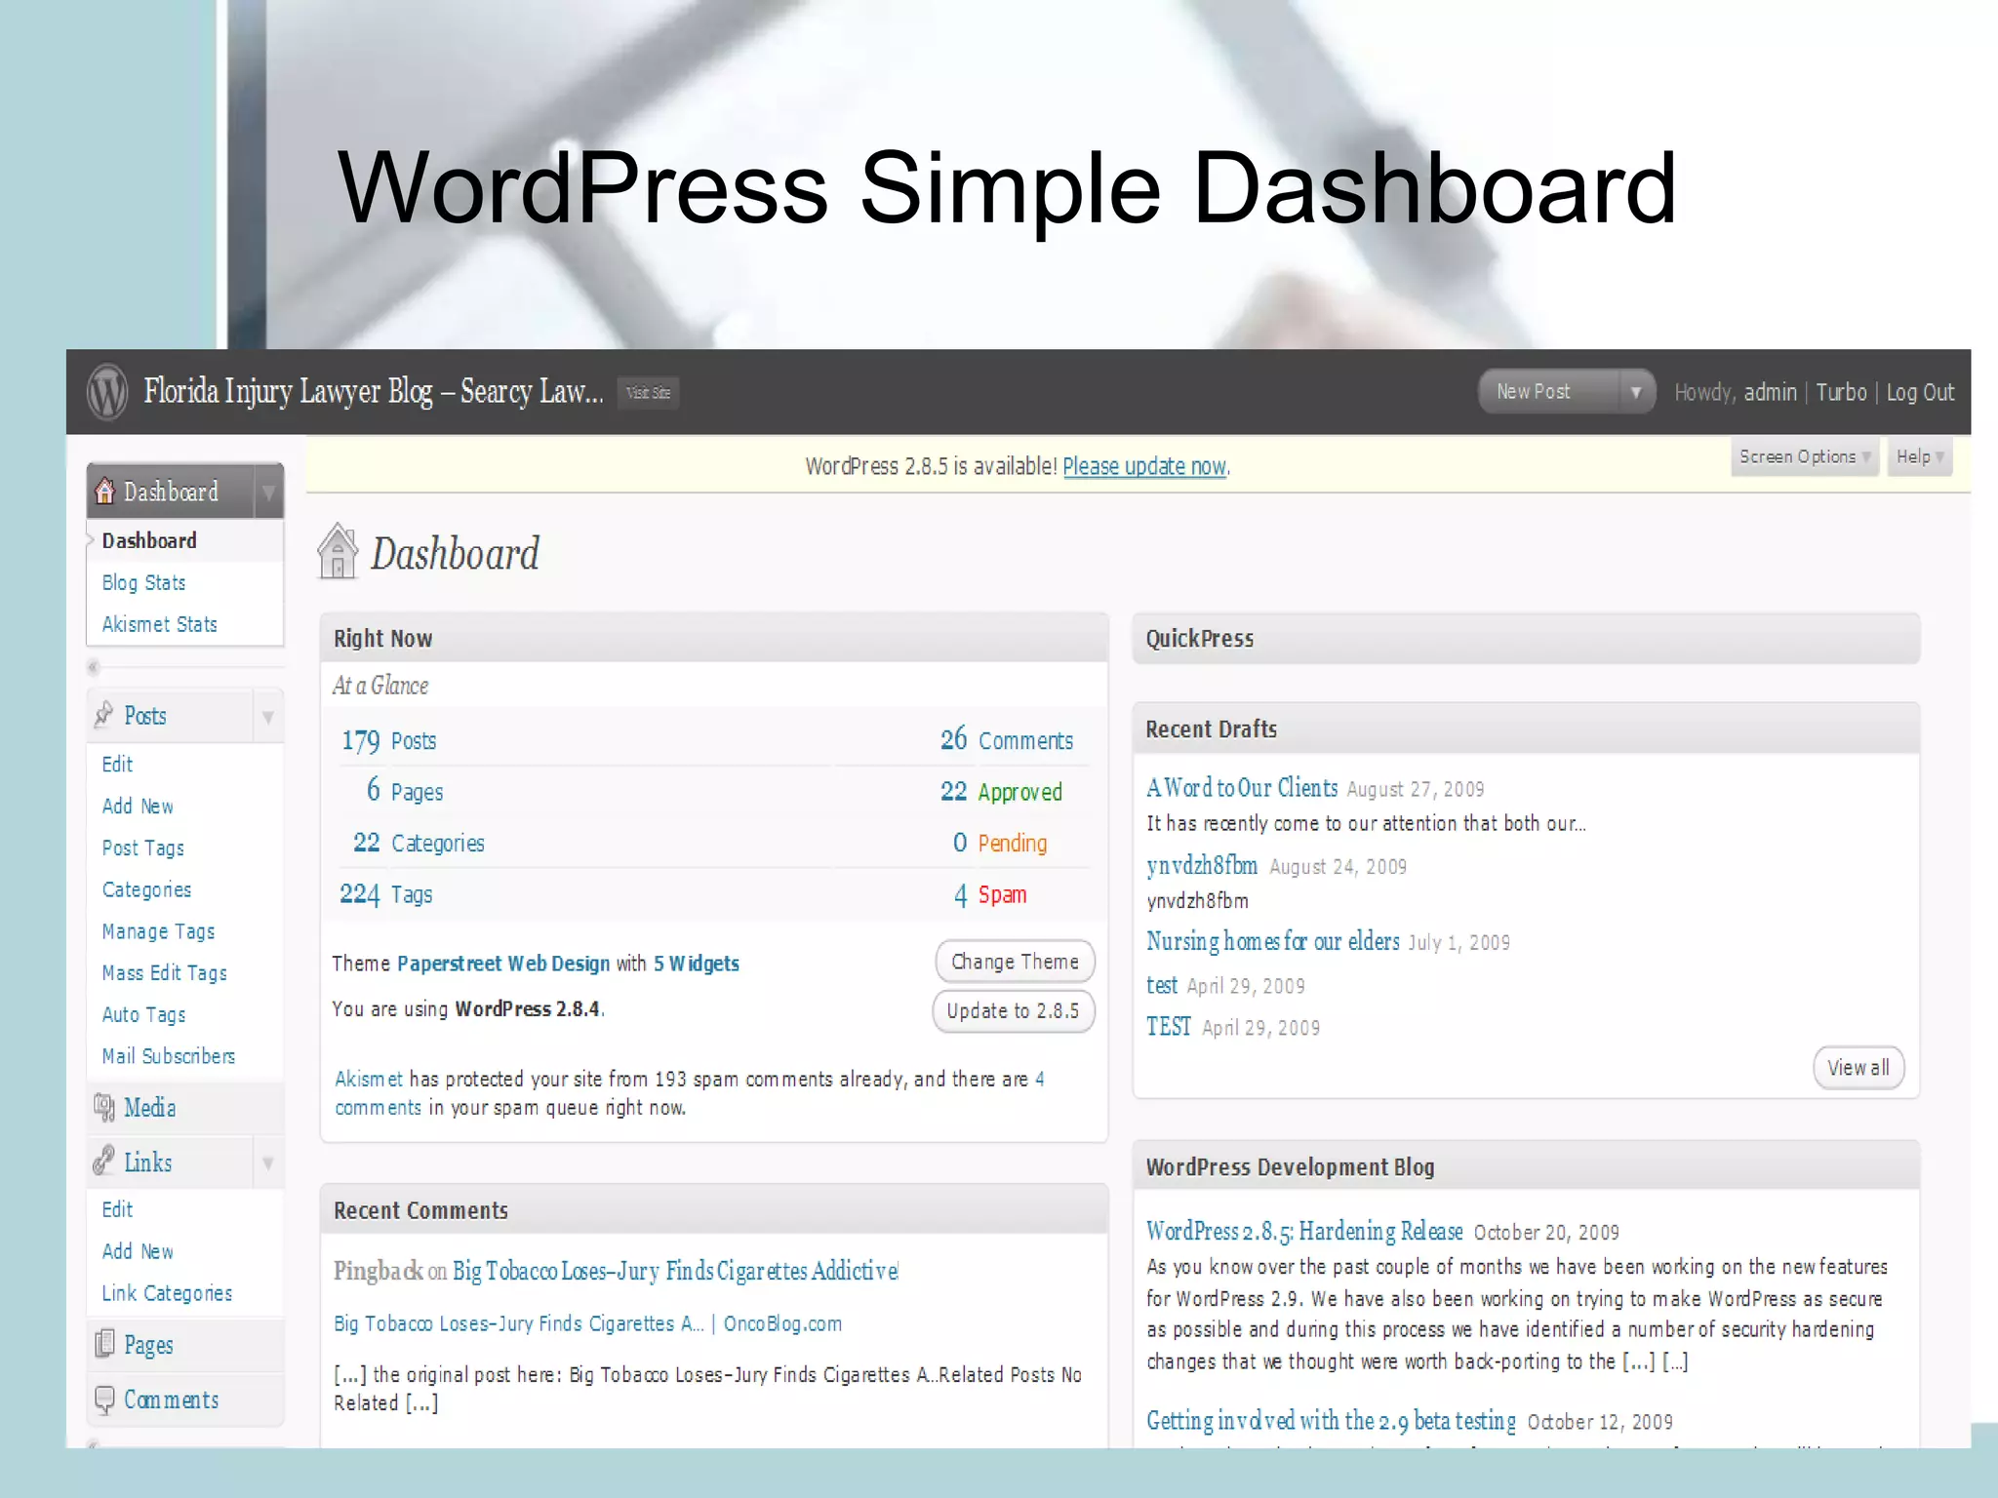Click the Update to 2.8.5 button
Image resolution: width=1998 pixels, height=1498 pixels.
tap(1013, 1011)
